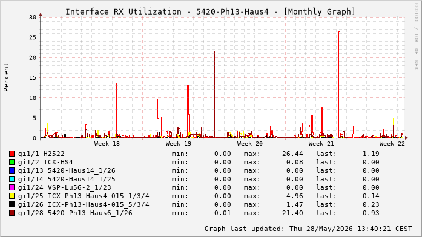This screenshot has height=237, width=422.
Task: Click the y-axis tick label 25
Action: [x=33, y=37]
